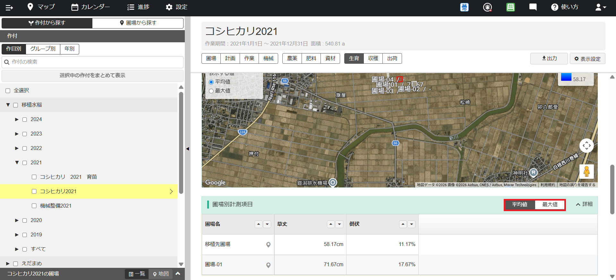Screen dimensions: 616x280
Task: Sort 圃場名 column descending
Action: (x=267, y=224)
